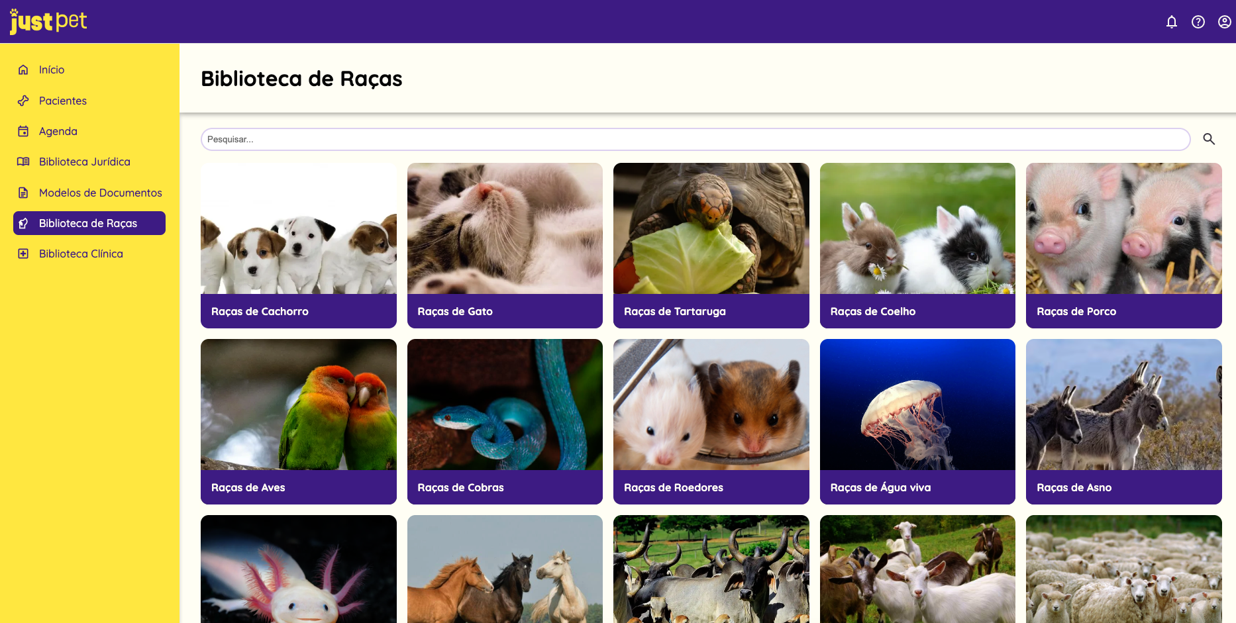
Task: Click the search magnifier icon
Action: [x=1209, y=139]
